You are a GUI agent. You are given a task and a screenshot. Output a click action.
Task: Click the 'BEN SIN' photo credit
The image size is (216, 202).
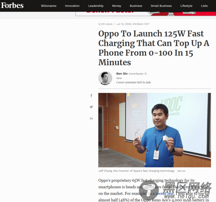click(181, 171)
